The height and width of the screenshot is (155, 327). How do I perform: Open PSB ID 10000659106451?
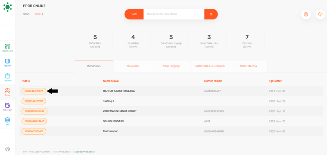tap(34, 131)
